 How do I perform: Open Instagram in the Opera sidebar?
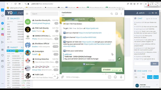click(x=3, y=34)
